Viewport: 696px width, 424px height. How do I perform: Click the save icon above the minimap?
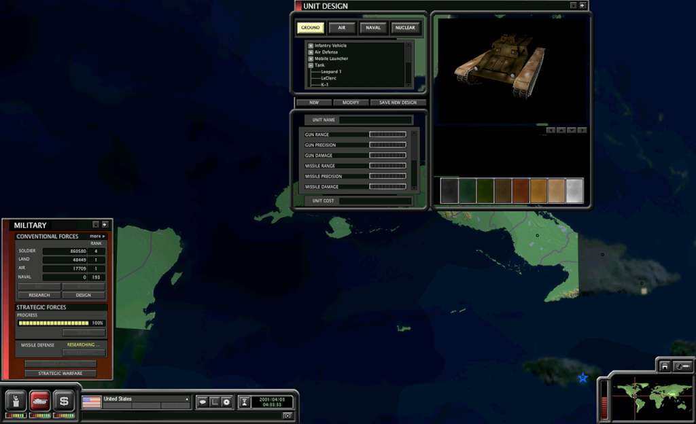[x=665, y=366]
